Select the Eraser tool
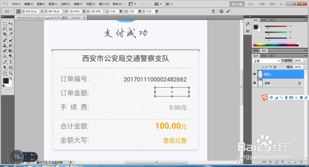Image resolution: width=309 pixels, height=167 pixels. click(5, 51)
